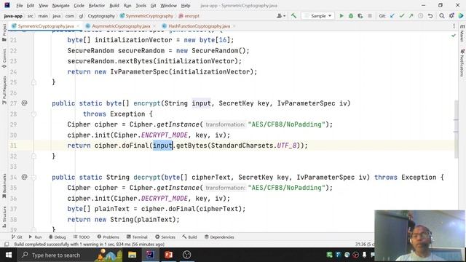Open the Refactor menu
This screenshot has width=466, height=262.
97,6
